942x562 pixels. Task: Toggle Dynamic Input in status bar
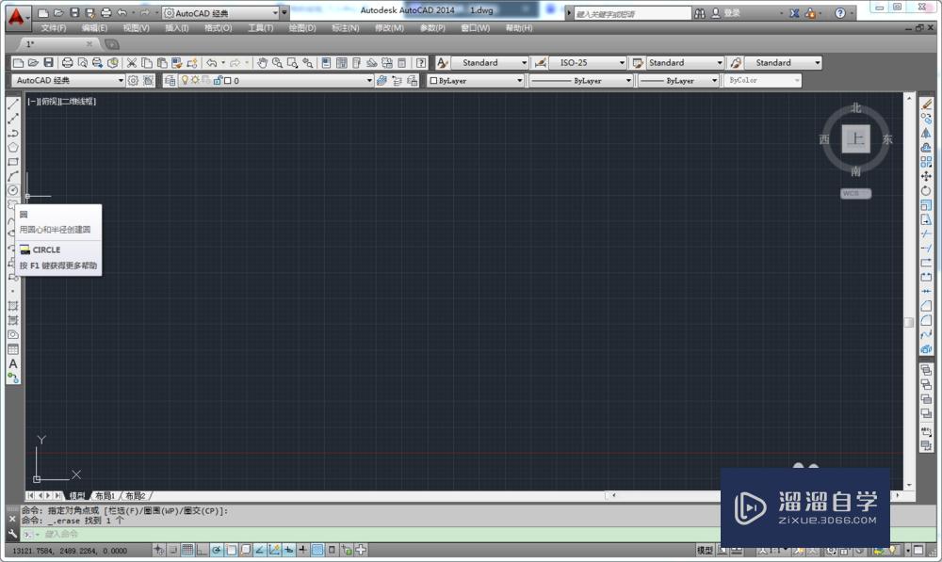(288, 550)
